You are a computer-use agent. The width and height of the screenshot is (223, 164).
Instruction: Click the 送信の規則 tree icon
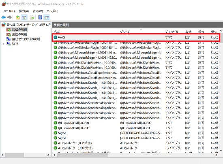coord(9,34)
